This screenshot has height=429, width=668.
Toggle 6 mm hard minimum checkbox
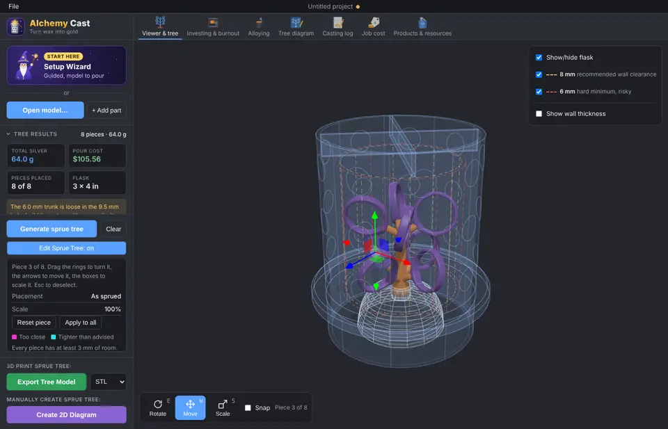(539, 92)
